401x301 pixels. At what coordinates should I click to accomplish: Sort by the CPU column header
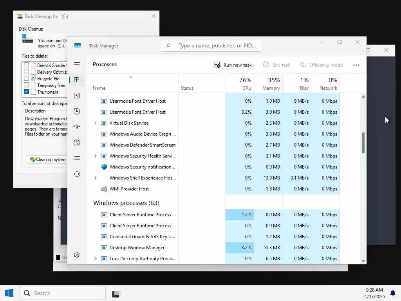(240, 83)
